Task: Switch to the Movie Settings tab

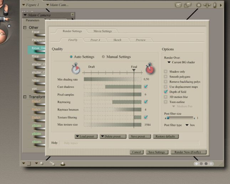Action: pos(103,31)
